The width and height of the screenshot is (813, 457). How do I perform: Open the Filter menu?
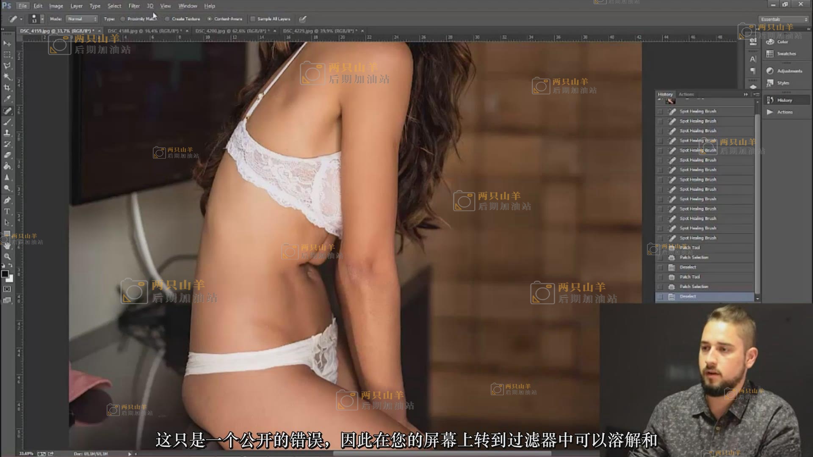pyautogui.click(x=134, y=6)
